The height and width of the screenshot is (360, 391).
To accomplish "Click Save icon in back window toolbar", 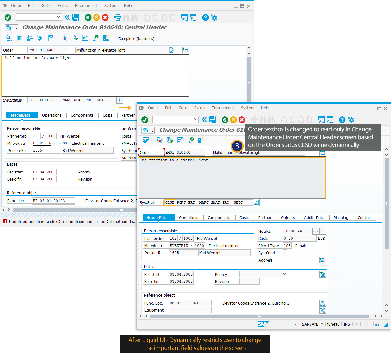I will pos(76,17).
